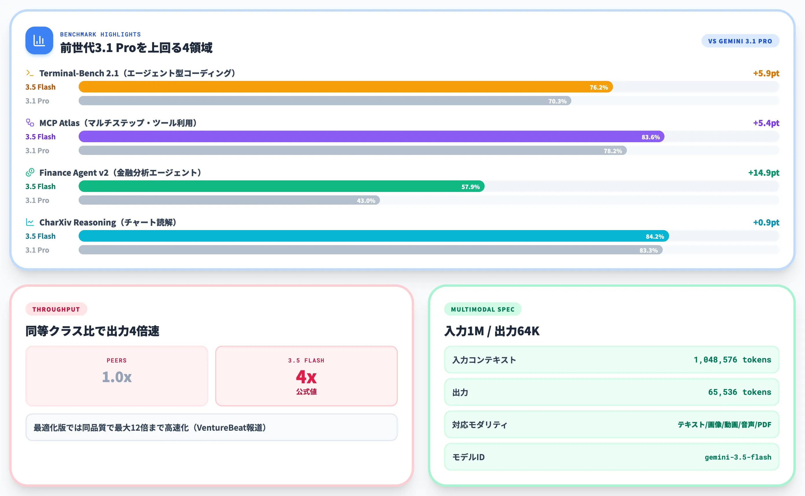This screenshot has height=496, width=805.
Task: Click the green 57.9% Finance Agent bar
Action: tap(282, 186)
